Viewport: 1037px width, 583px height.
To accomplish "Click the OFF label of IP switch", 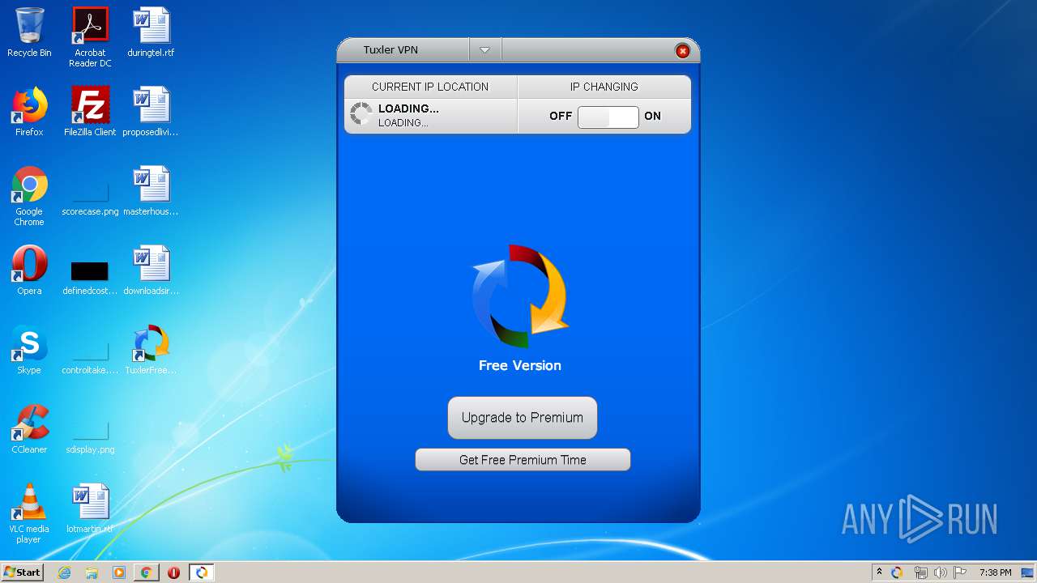I will tap(561, 116).
